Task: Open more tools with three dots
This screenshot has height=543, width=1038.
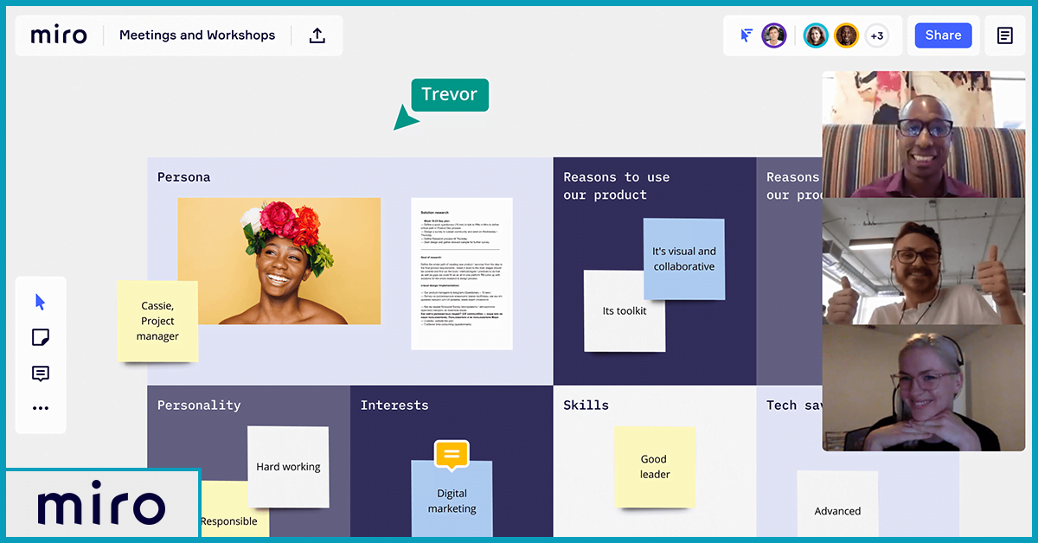Action: [41, 408]
